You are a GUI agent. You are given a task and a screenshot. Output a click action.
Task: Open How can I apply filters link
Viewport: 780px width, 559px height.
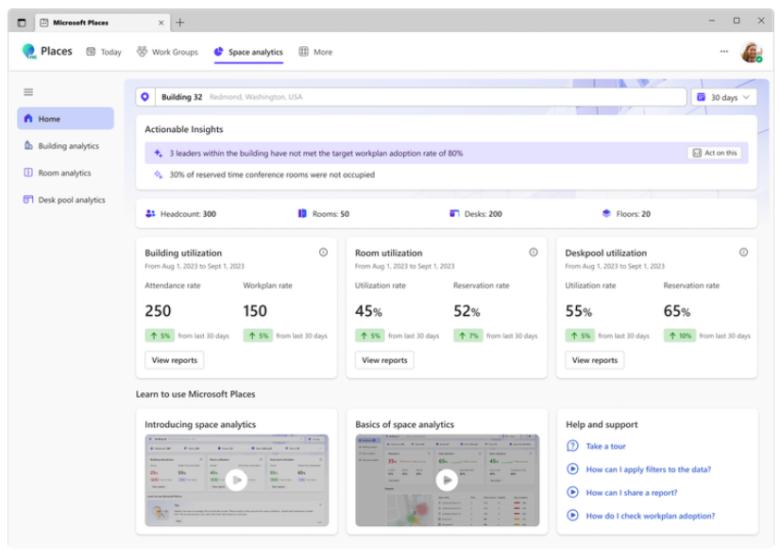coord(649,469)
